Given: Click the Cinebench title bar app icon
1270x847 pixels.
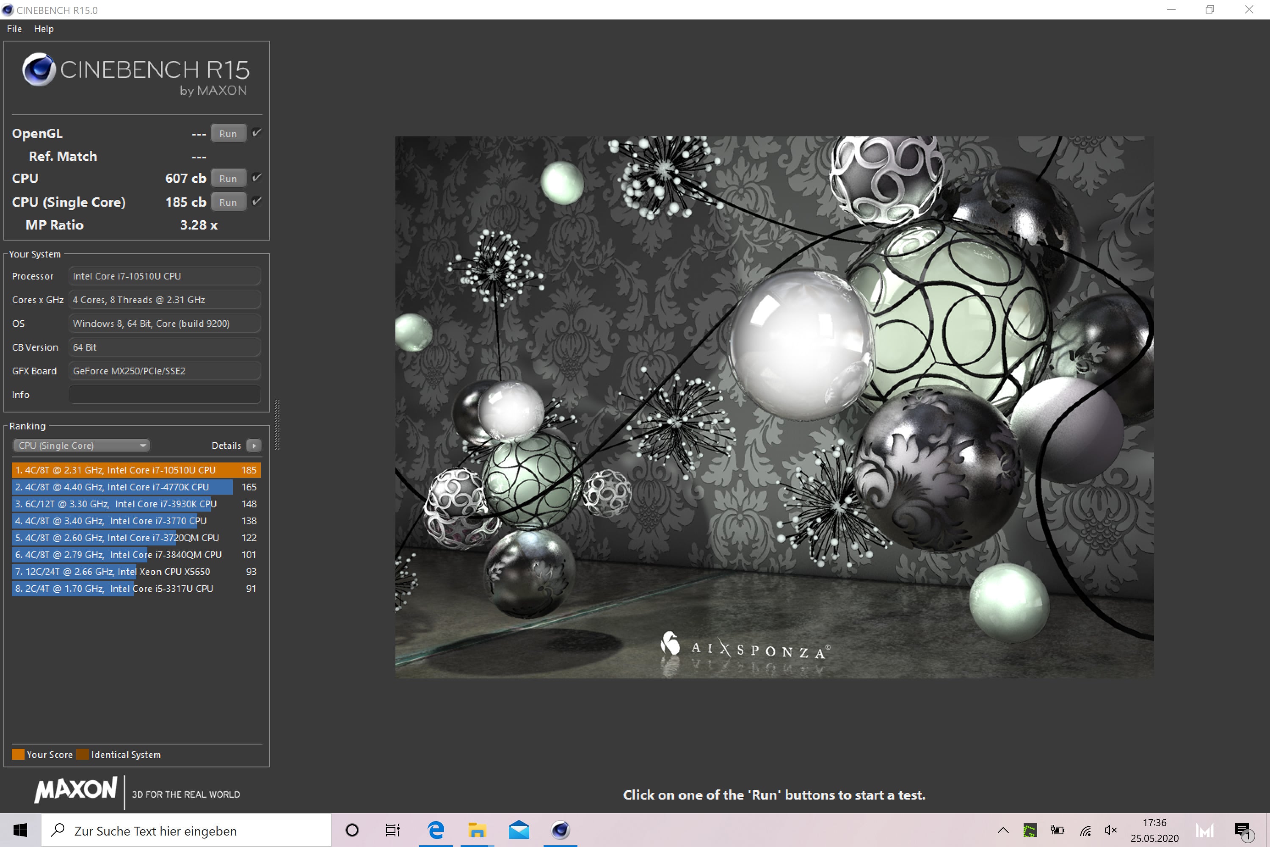Looking at the screenshot, I should point(8,10).
